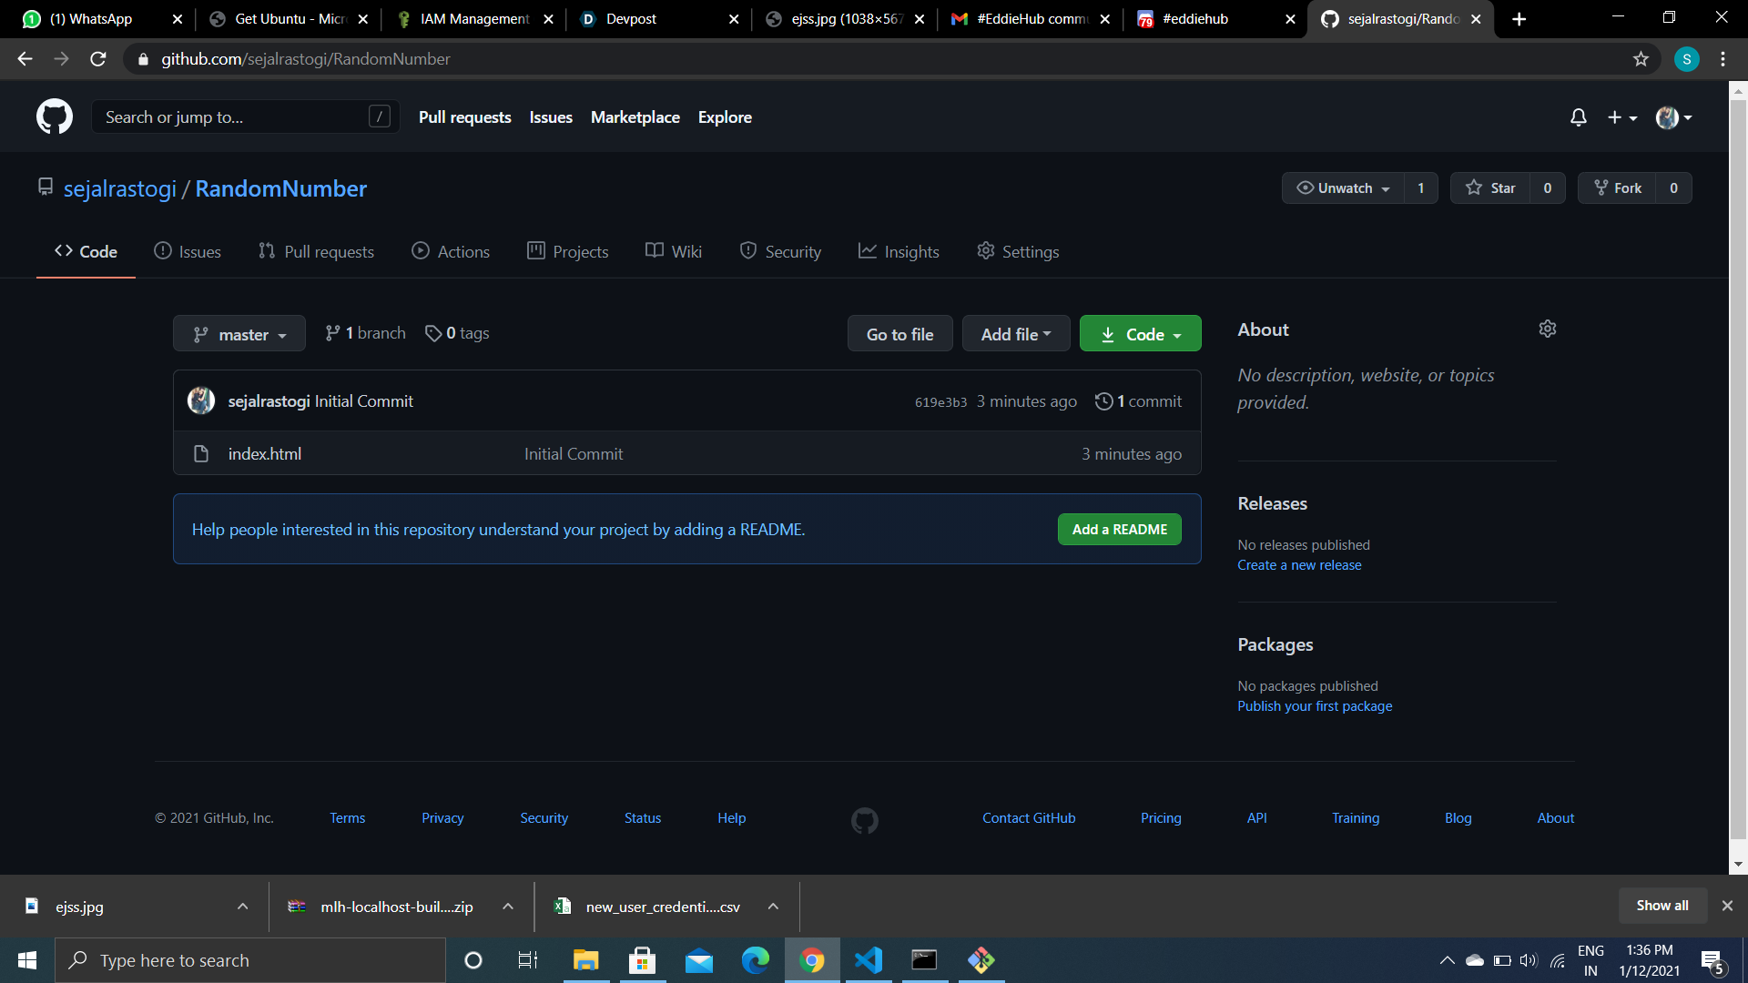The width and height of the screenshot is (1748, 983).
Task: Click the About section gear icon
Action: pos(1547,329)
